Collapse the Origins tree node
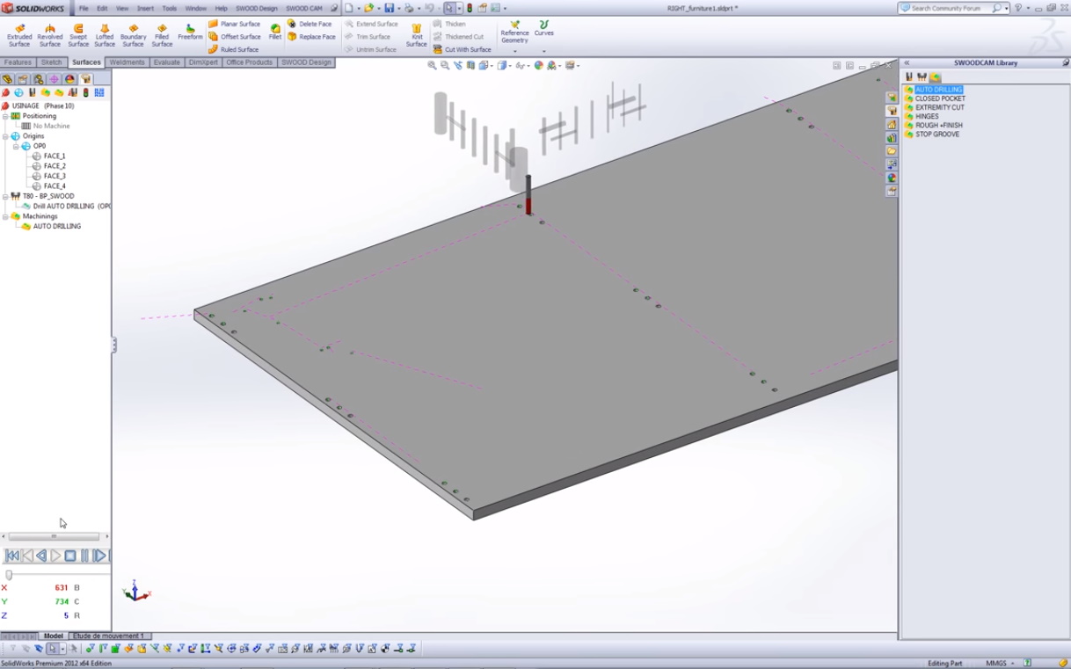 (x=5, y=136)
